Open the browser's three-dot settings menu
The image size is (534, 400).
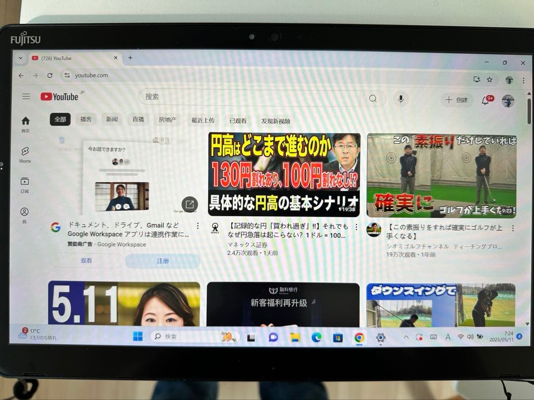pos(524,80)
